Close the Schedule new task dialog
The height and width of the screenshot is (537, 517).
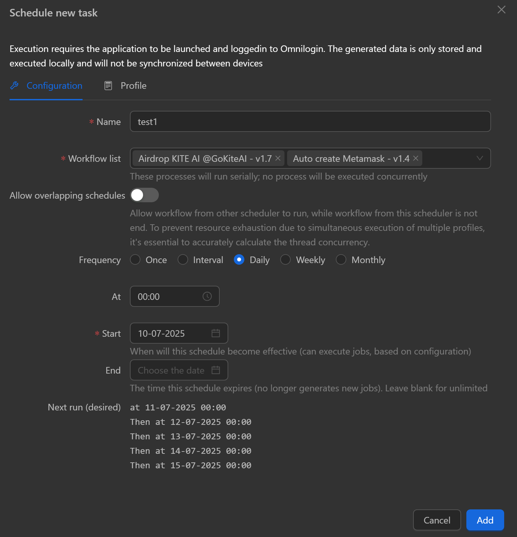coord(501,10)
